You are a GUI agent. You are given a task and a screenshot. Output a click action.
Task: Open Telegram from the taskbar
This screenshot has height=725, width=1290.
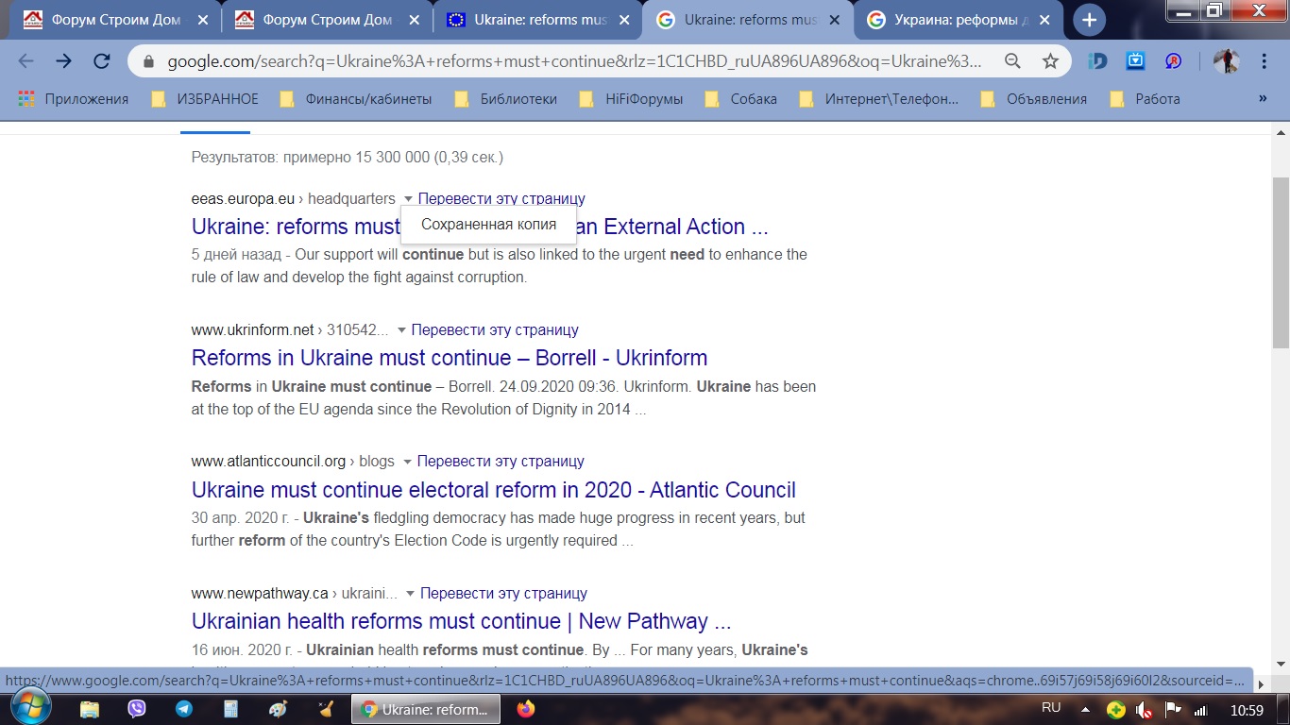184,708
